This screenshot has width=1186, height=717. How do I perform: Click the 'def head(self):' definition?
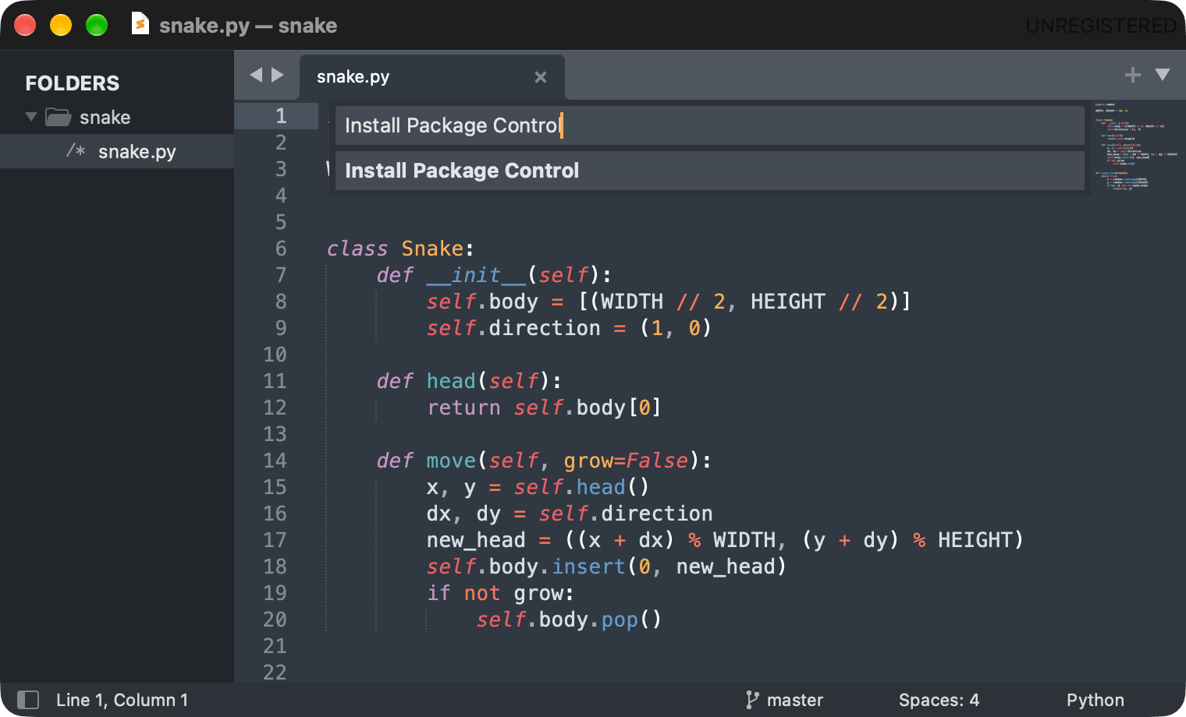point(469,381)
